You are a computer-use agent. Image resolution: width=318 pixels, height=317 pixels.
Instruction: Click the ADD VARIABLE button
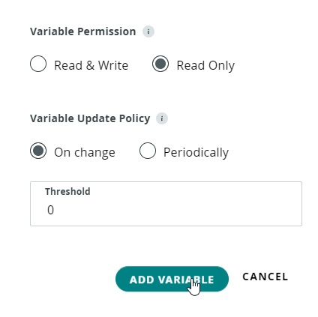tap(172, 279)
